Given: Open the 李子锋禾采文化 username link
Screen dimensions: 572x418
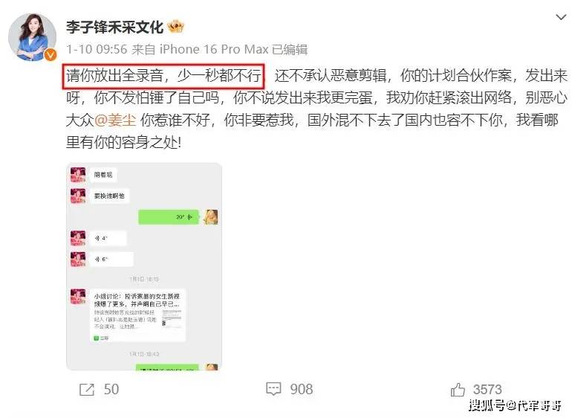Looking at the screenshot, I should pos(114,28).
